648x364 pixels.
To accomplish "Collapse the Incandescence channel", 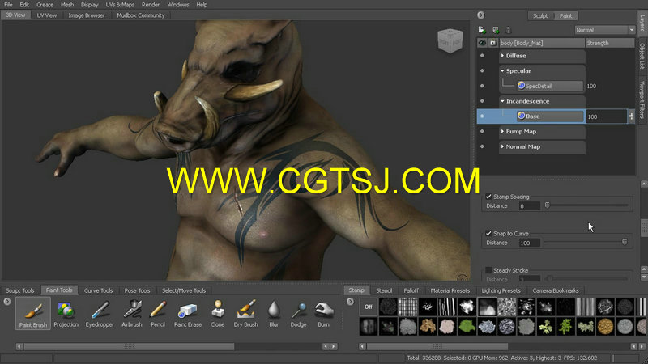I will [502, 101].
